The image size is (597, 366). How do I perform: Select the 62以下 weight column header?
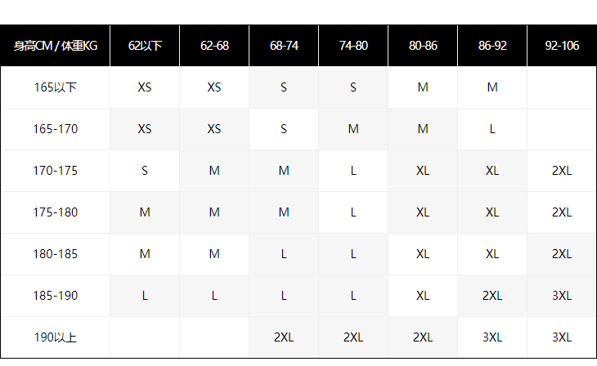(145, 46)
